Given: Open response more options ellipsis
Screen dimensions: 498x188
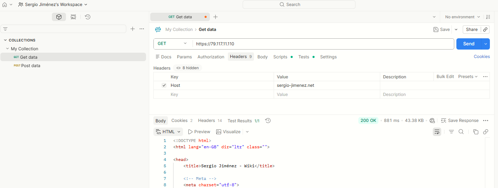Looking at the screenshot, I should (x=486, y=121).
